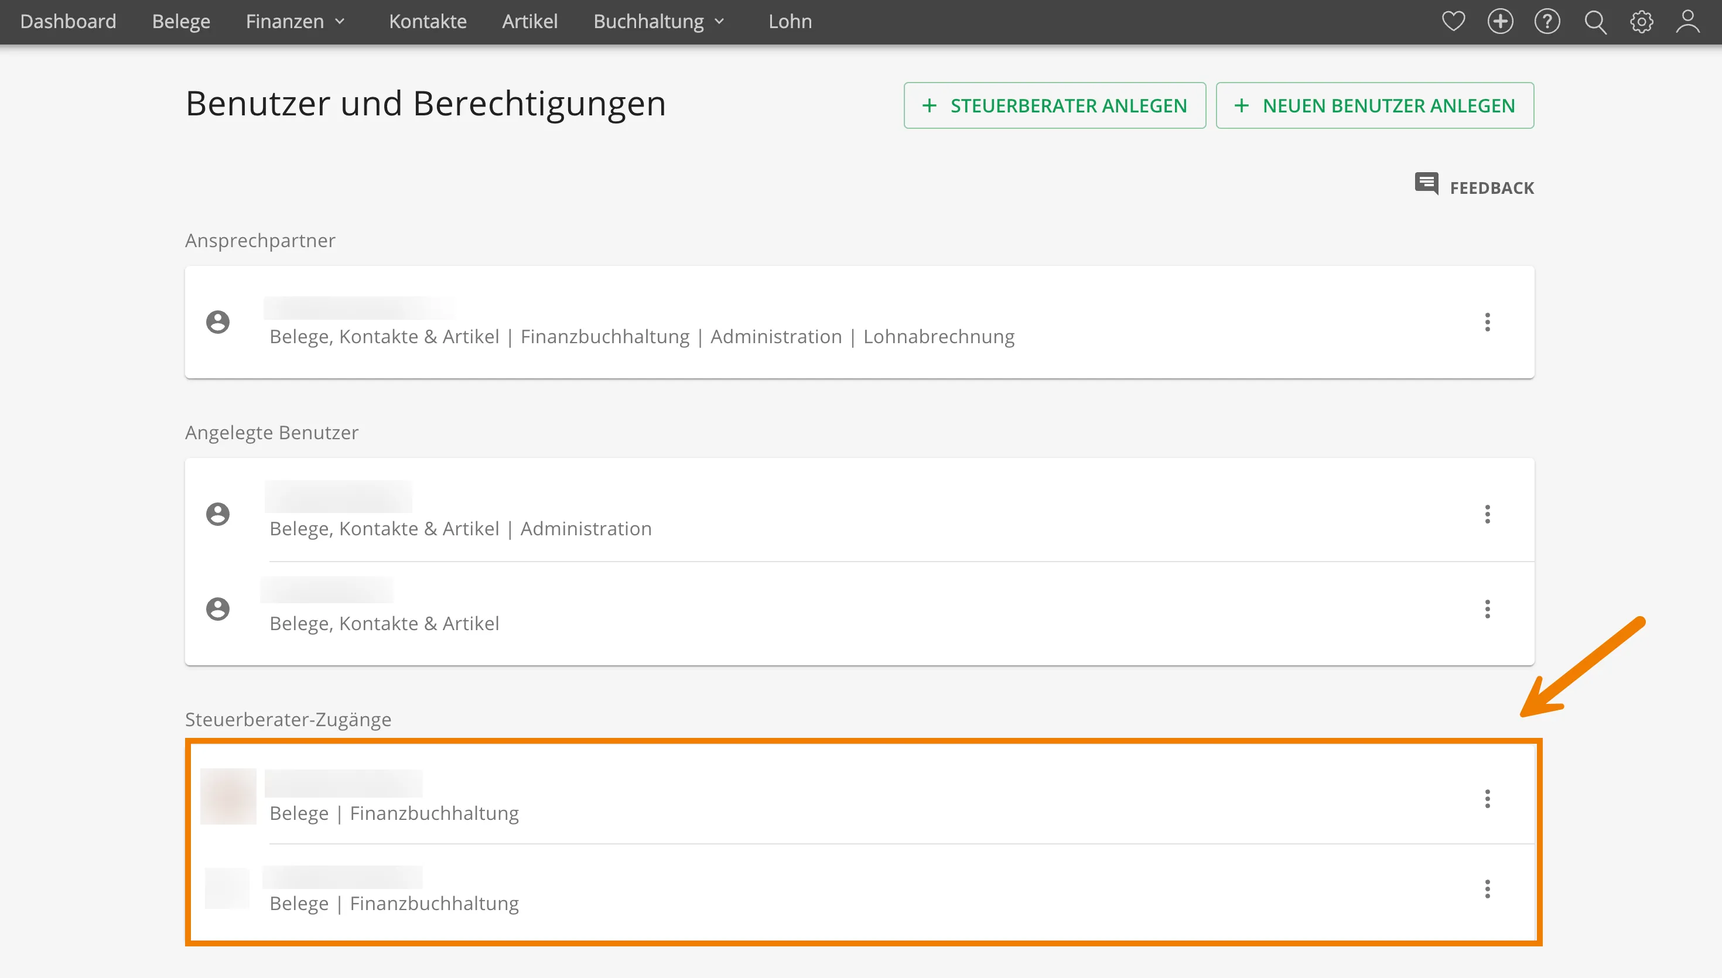Open the kebab menu of the second Steuerberater-Zugang
The image size is (1722, 978).
point(1488,888)
